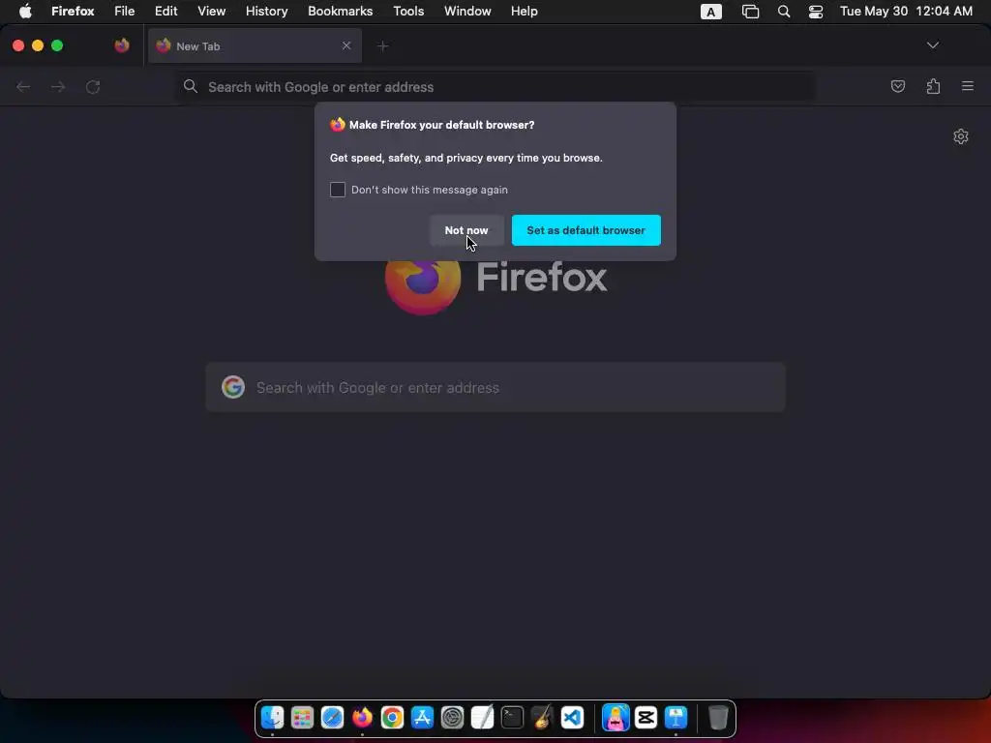Image resolution: width=991 pixels, height=743 pixels.
Task: Open Spotlight search in menu bar
Action: 784,12
